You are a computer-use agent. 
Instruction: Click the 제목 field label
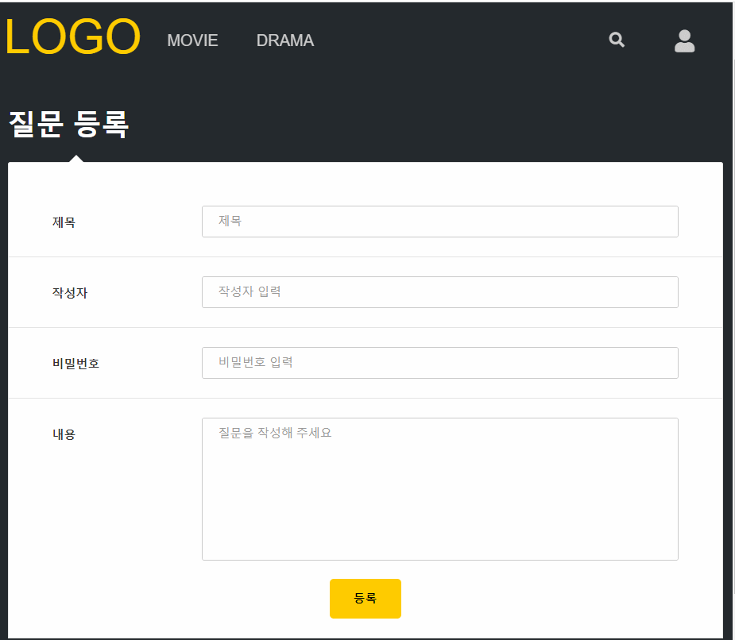[64, 222]
